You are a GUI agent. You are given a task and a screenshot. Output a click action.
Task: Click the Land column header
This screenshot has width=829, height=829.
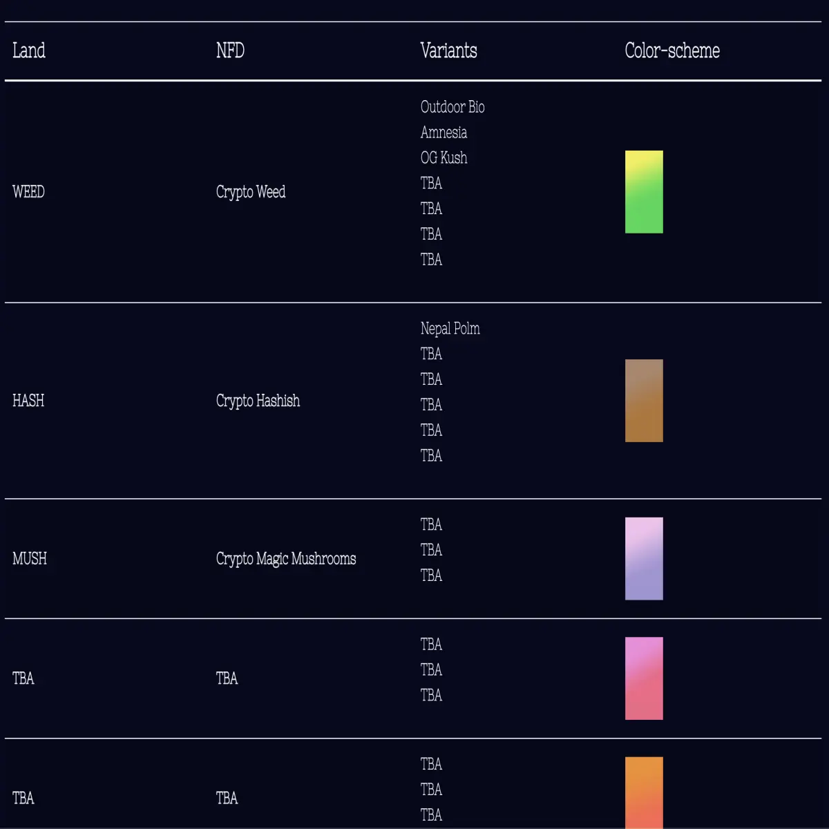coord(29,50)
